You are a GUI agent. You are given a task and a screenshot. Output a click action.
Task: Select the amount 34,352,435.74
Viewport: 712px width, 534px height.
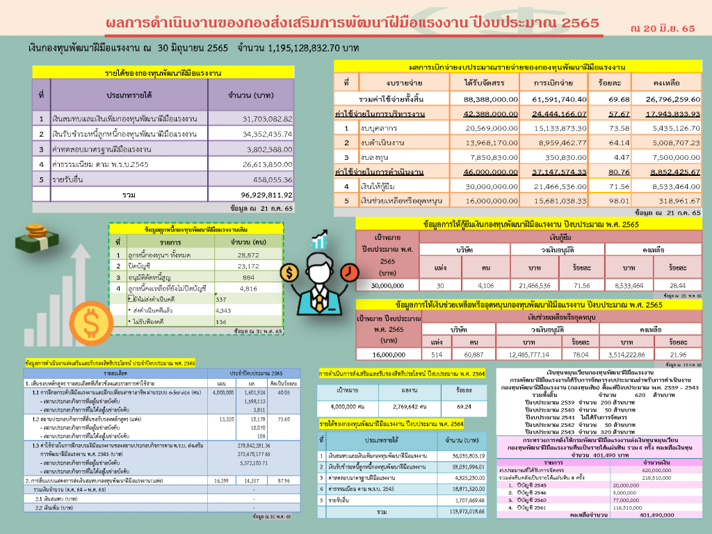click(268, 134)
